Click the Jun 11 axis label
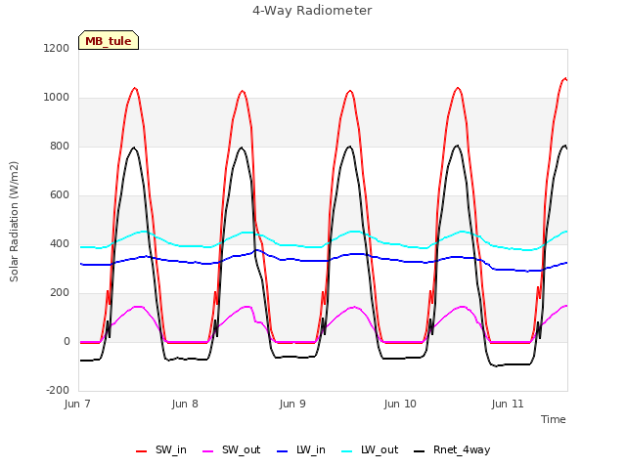The width and height of the screenshot is (626, 469). [508, 404]
